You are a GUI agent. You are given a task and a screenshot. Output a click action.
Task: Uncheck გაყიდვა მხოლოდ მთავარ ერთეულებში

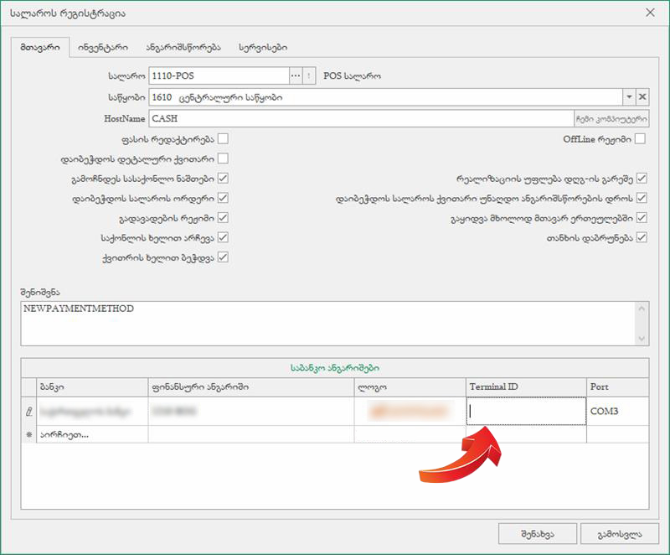point(642,218)
